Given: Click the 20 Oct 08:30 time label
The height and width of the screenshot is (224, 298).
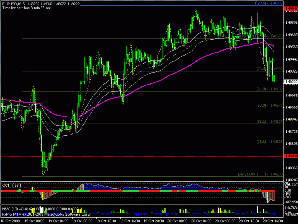Looking at the screenshot, I should (x=225, y=221).
